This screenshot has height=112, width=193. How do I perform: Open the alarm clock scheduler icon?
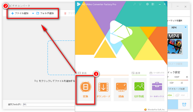[184, 104]
